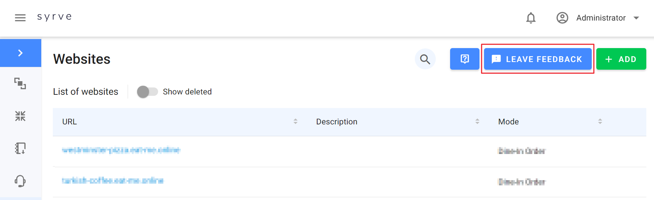Expand the Administrator account dropdown arrow
654x200 pixels.
click(637, 18)
